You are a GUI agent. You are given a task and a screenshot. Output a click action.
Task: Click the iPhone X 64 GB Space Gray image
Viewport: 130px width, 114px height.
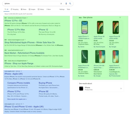100,56
